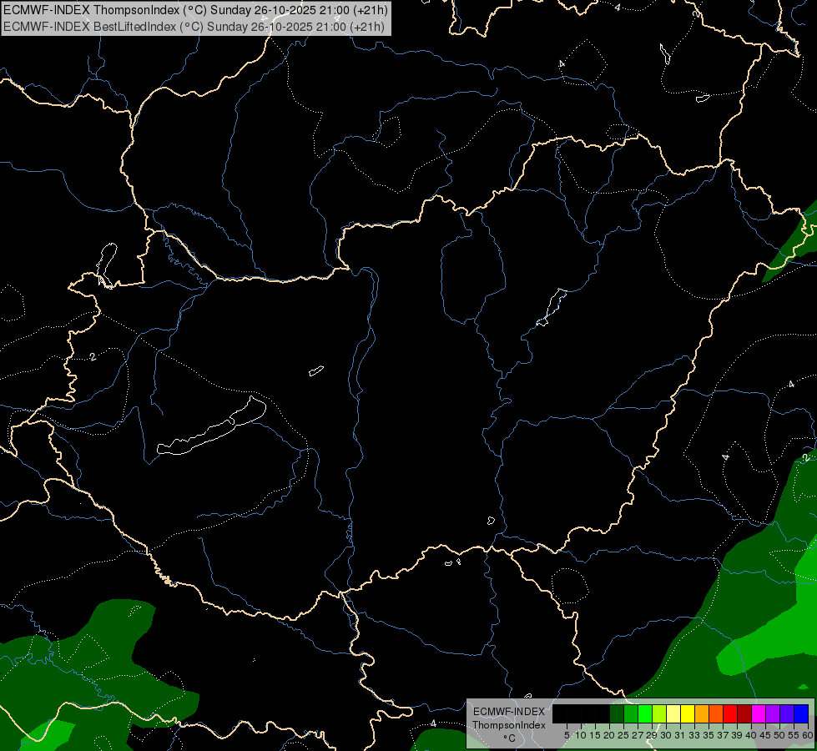Click the legend tick value 20

pos(609,735)
